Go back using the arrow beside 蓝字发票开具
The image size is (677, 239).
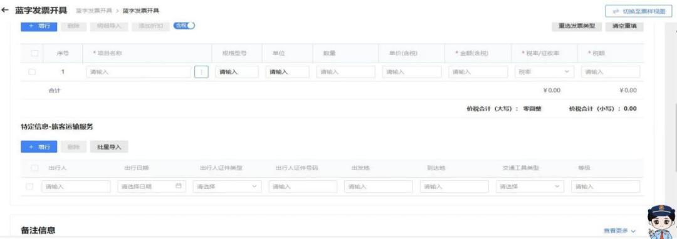5,11
